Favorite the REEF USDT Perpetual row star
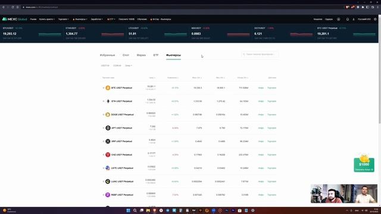 coord(103,194)
